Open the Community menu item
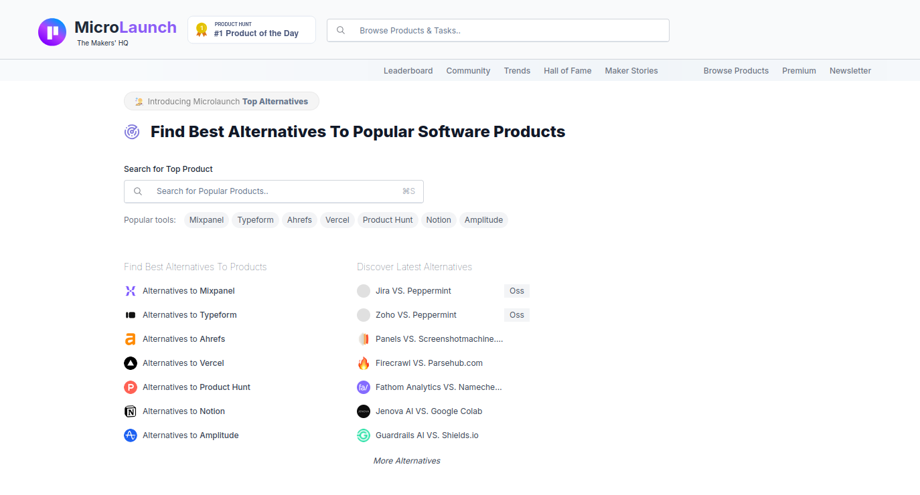920x495 pixels. [x=468, y=71]
